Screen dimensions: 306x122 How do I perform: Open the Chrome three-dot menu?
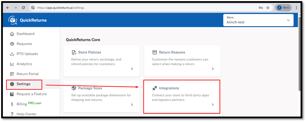coord(296,8)
